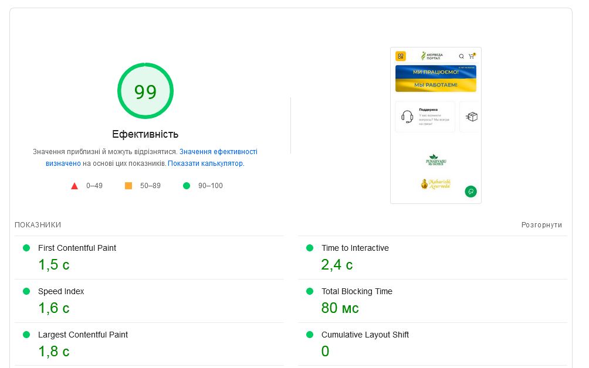
Task: Click green status dot beside Total Blocking Time
Action: click(310, 291)
